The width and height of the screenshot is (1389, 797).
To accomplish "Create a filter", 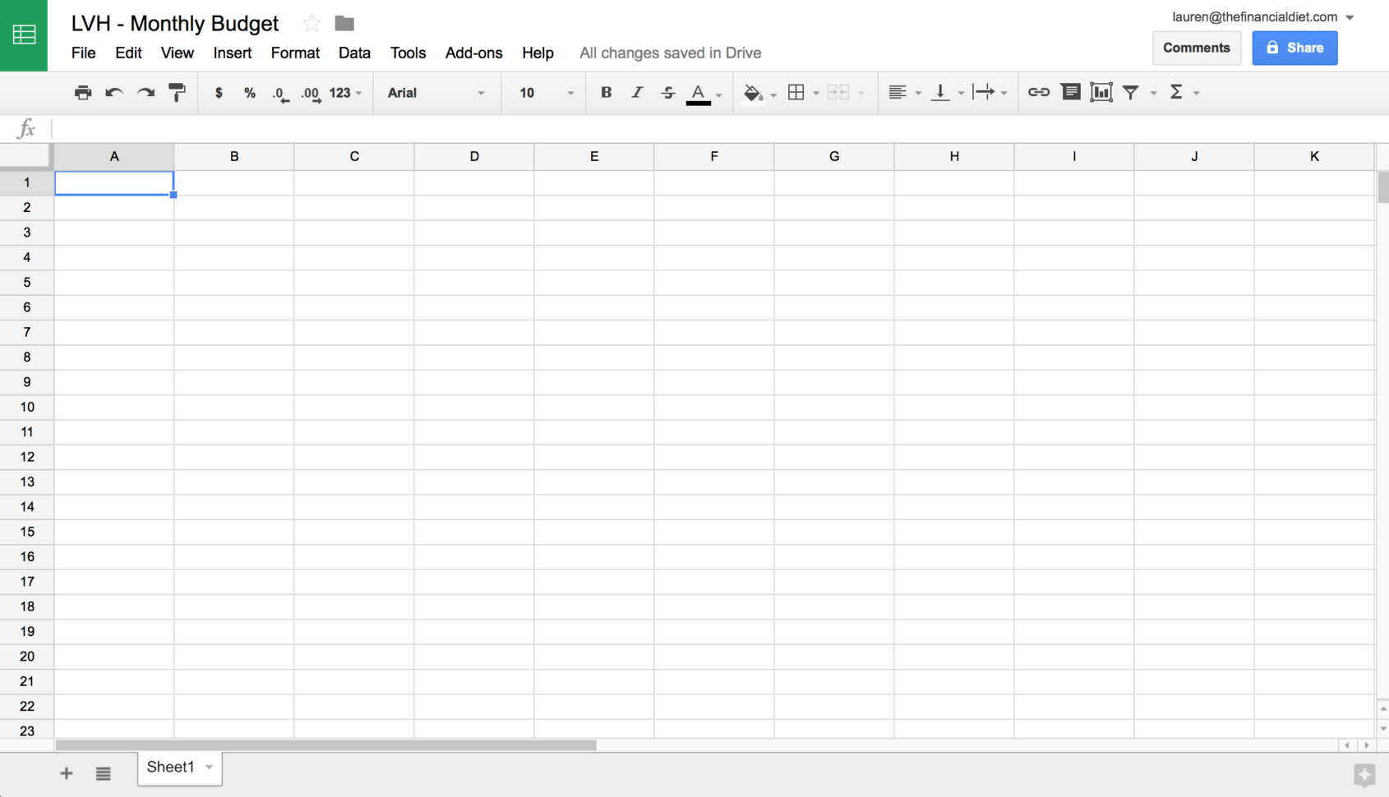I will point(1131,92).
